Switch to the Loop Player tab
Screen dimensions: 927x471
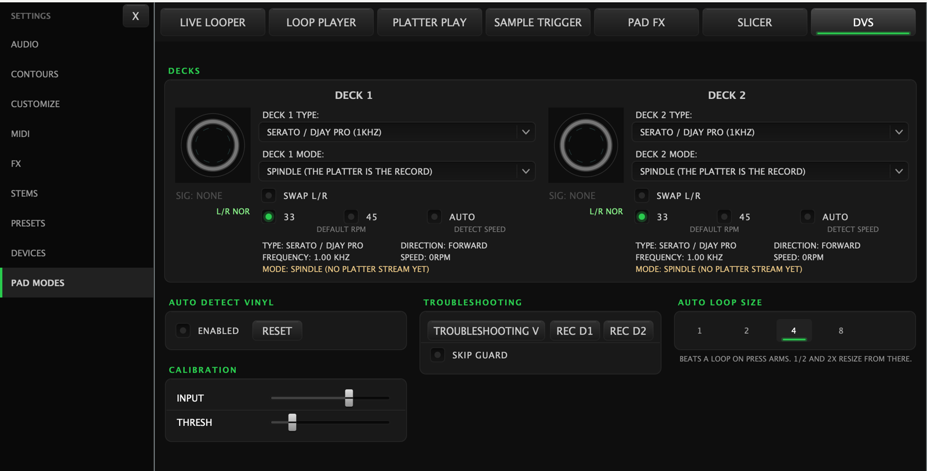321,23
